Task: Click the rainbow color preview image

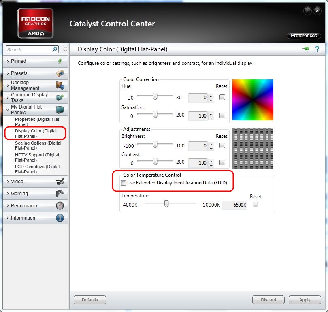Action: (253, 100)
